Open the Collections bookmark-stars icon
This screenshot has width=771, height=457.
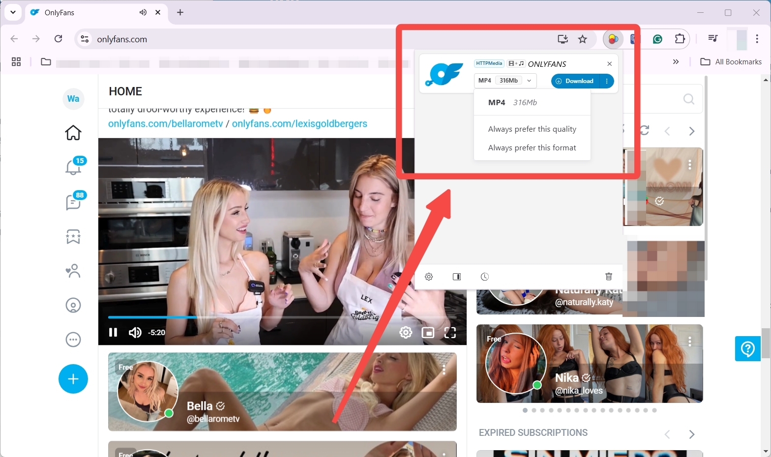(73, 236)
